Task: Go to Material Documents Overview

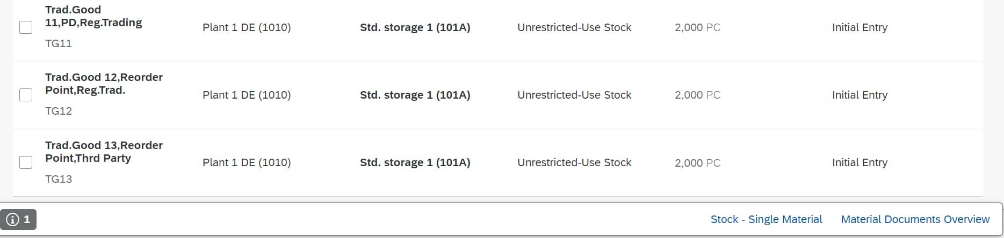Action: pos(915,219)
